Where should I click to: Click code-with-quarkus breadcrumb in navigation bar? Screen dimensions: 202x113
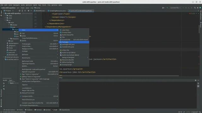[x=9, y=8]
